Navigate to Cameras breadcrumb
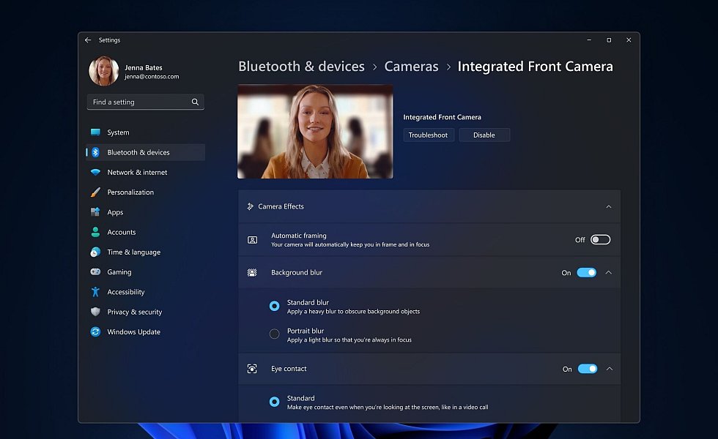The image size is (718, 439). (411, 67)
